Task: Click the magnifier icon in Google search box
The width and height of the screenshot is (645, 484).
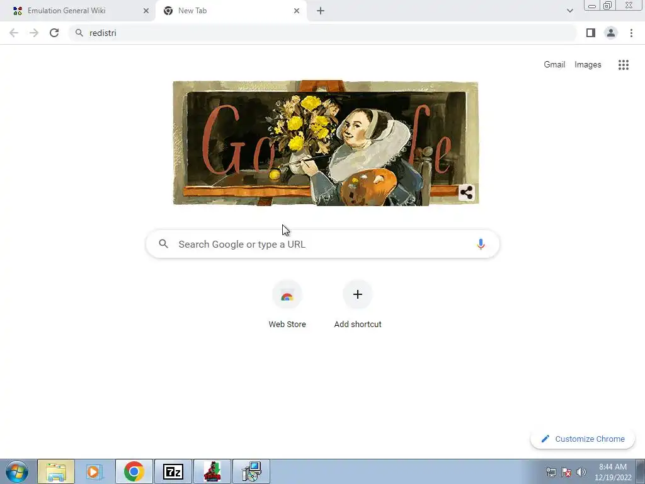Action: 163,244
